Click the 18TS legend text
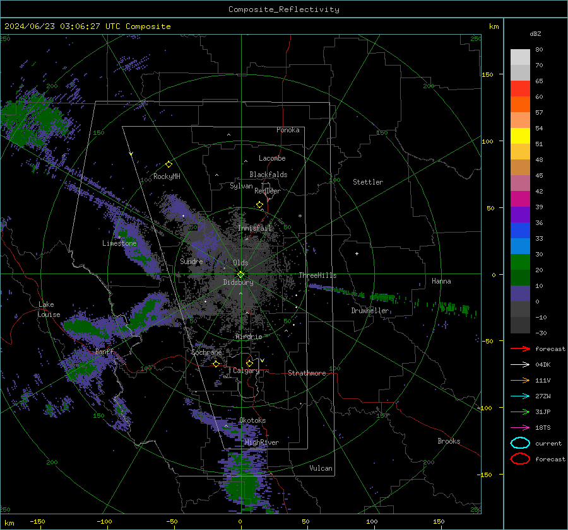The width and height of the screenshot is (568, 530). [543, 428]
